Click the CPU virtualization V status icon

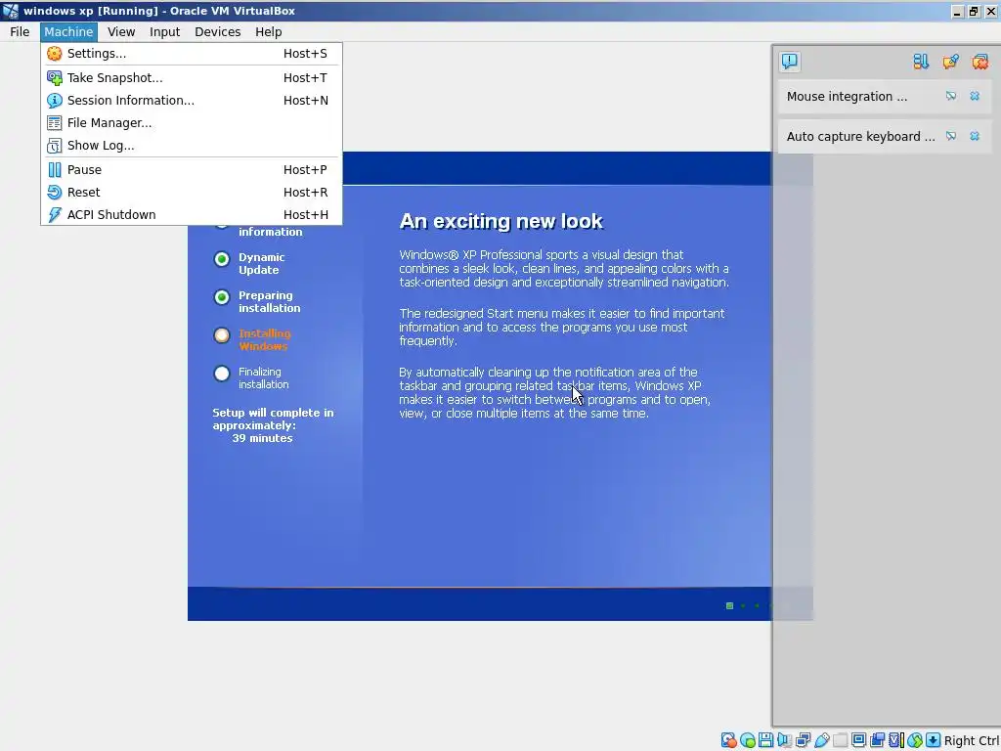[x=895, y=740]
